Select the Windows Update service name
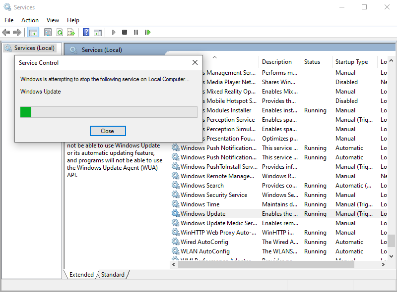 pyautogui.click(x=203, y=213)
